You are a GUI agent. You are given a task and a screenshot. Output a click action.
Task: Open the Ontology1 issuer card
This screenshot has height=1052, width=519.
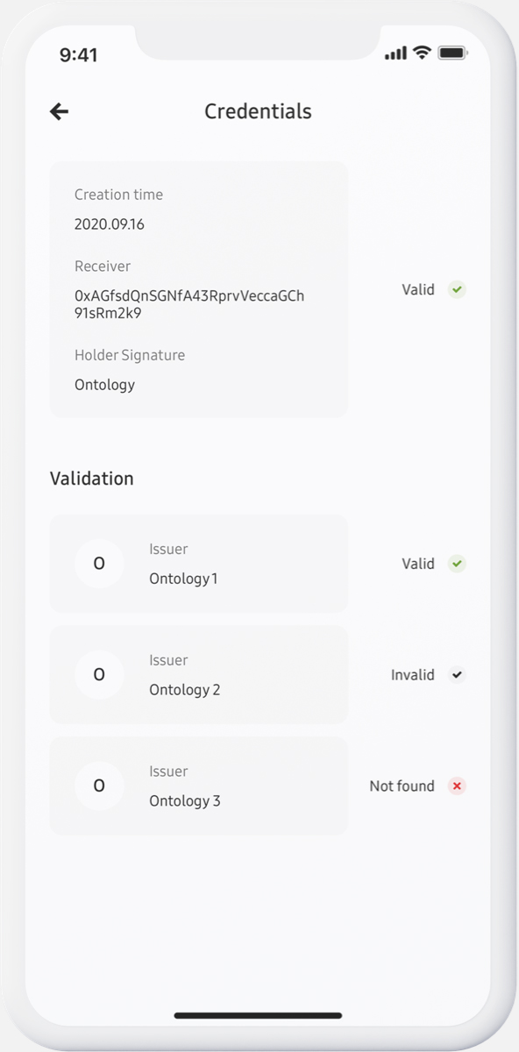[x=199, y=564]
